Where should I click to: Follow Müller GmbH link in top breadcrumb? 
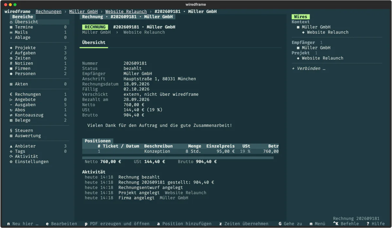(83, 11)
